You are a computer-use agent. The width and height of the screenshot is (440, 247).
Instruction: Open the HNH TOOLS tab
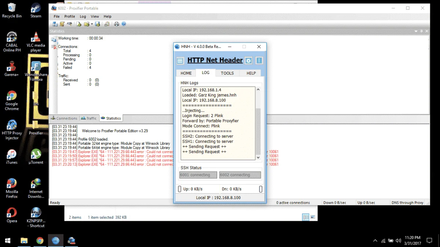(227, 73)
